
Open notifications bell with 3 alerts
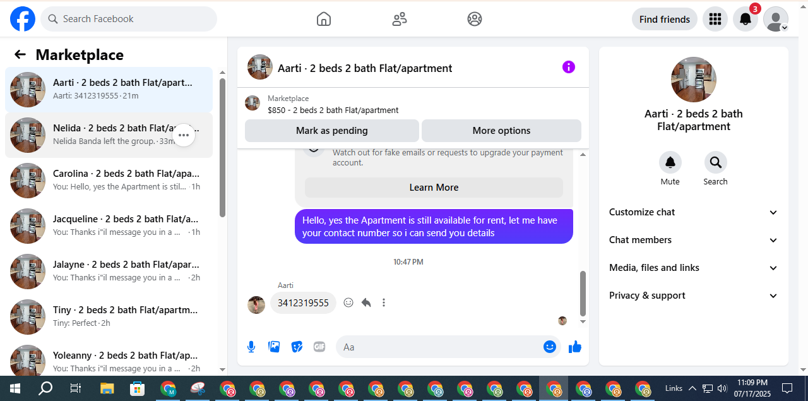tap(746, 19)
